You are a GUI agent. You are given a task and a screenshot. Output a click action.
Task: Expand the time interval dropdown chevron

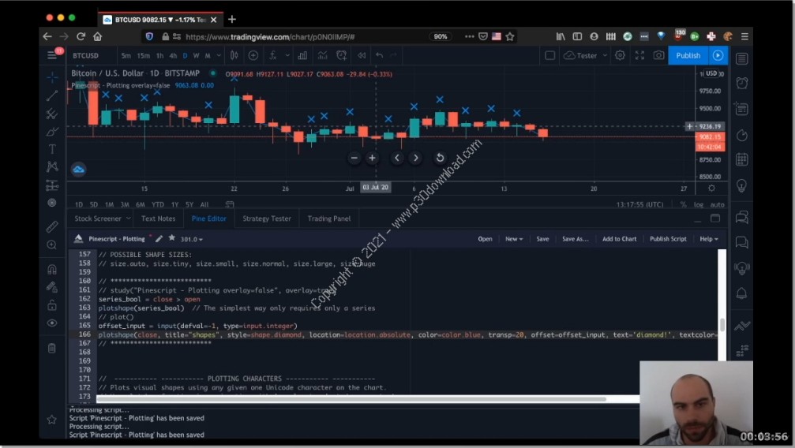pyautogui.click(x=219, y=55)
